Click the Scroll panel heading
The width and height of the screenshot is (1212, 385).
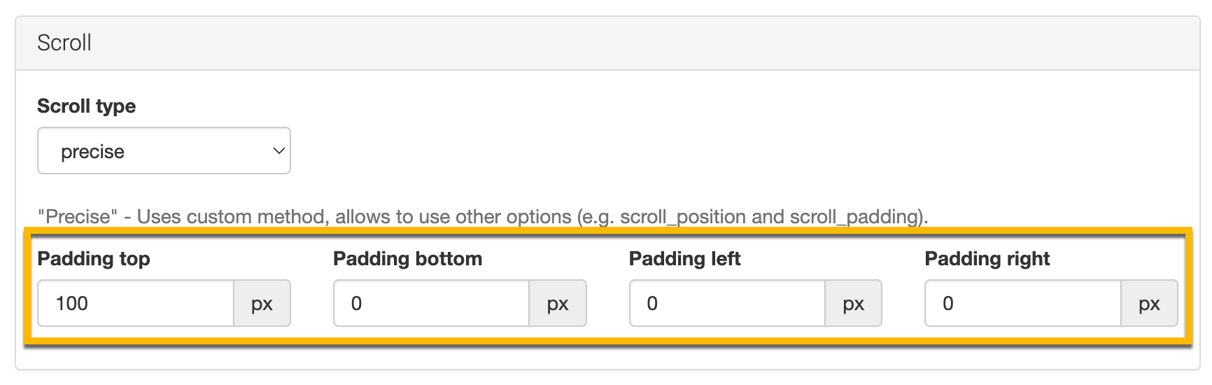64,43
